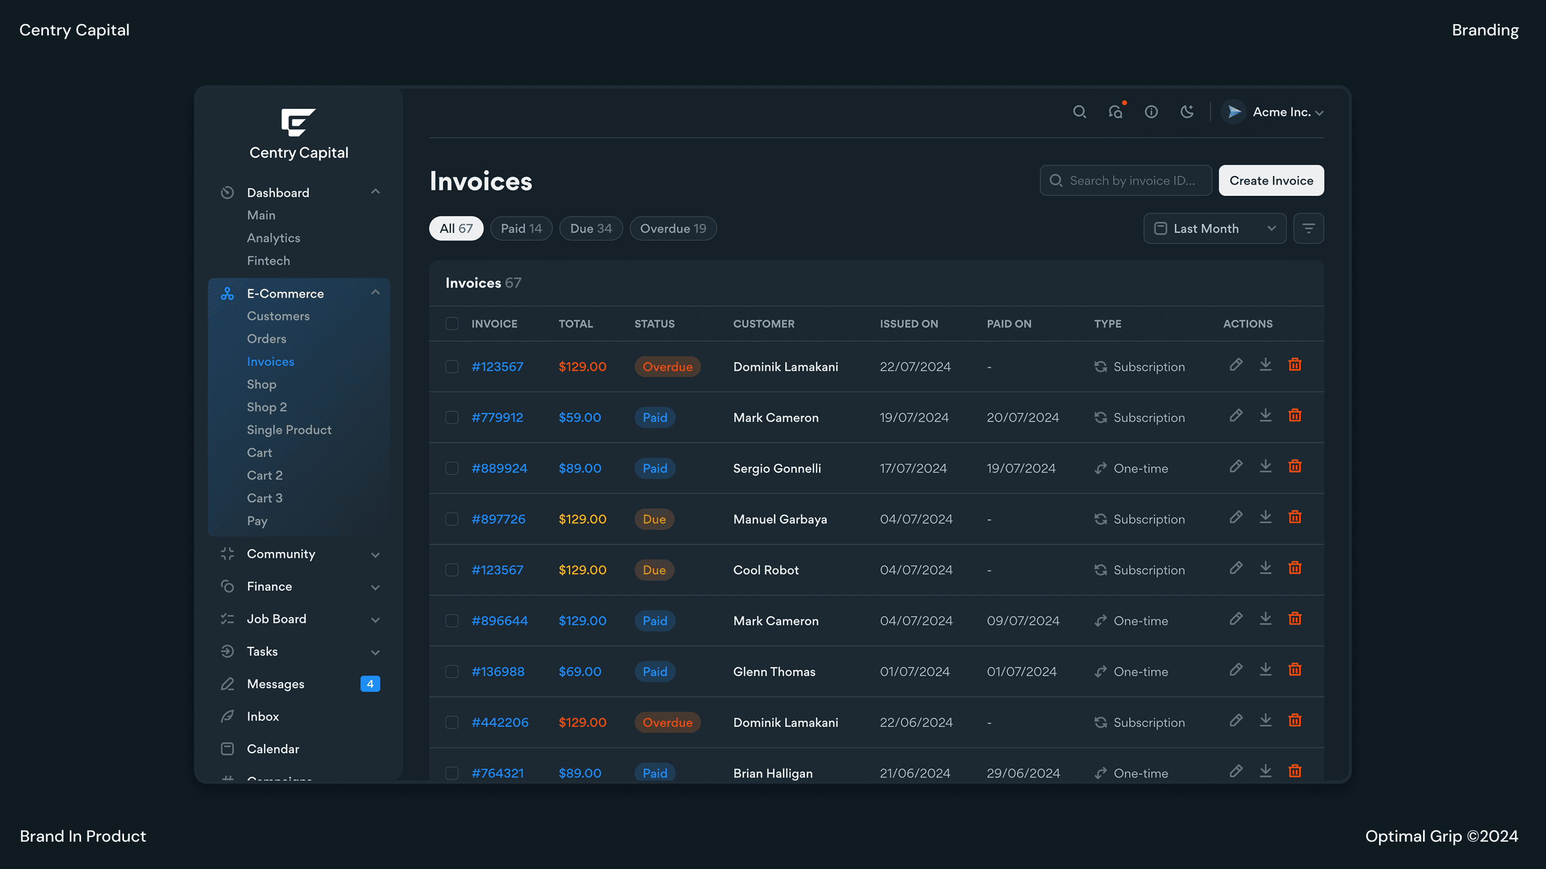1546x869 pixels.
Task: Delete invoice #897726 with trash icon
Action: (x=1295, y=517)
